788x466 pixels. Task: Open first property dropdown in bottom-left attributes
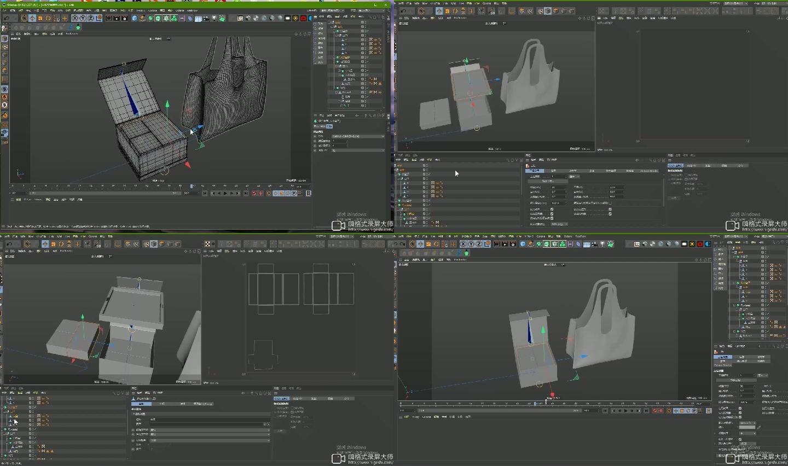210,430
